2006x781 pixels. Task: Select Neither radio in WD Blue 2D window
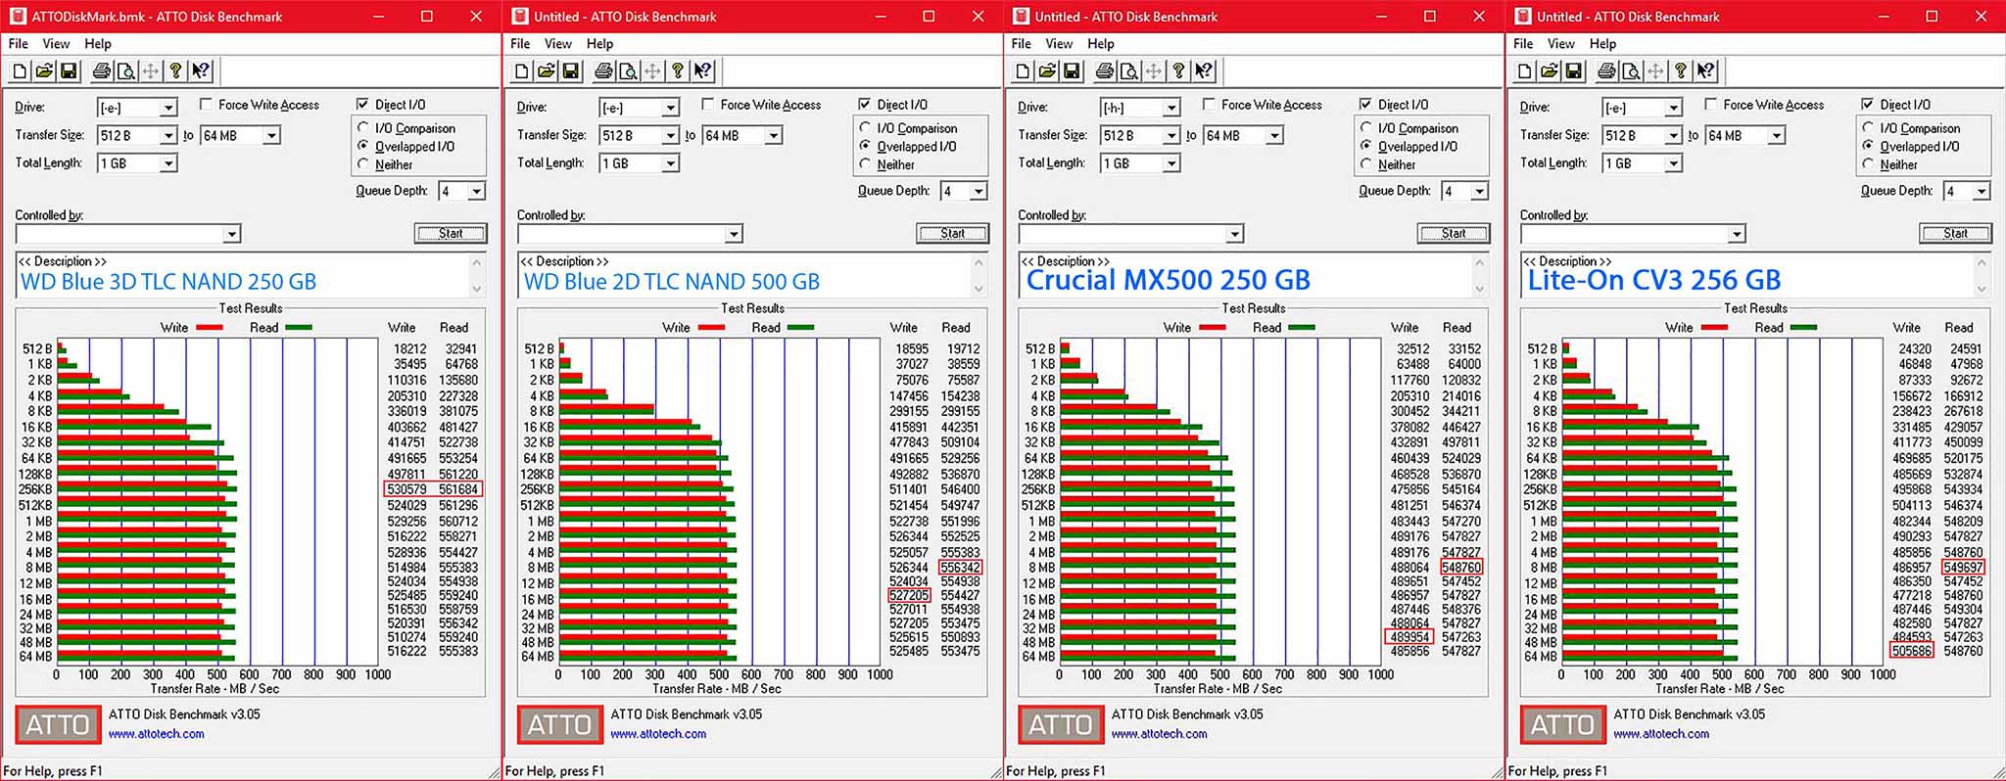click(x=865, y=164)
